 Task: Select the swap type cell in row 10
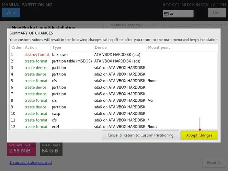click(x=56, y=114)
